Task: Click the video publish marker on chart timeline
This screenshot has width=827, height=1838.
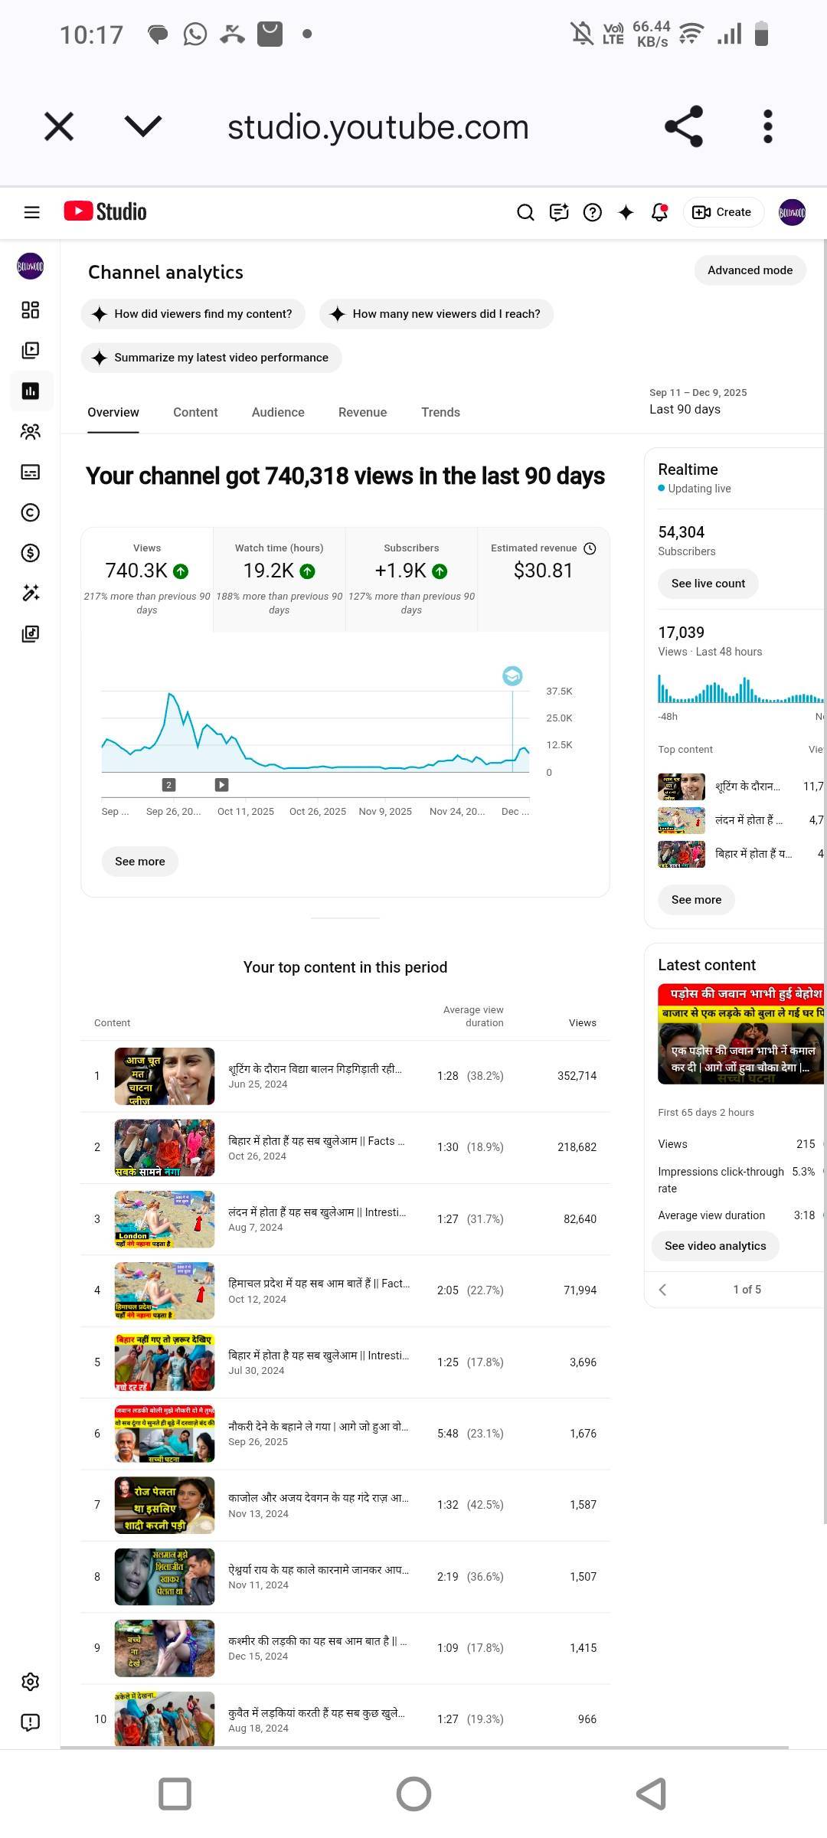Action: click(221, 784)
